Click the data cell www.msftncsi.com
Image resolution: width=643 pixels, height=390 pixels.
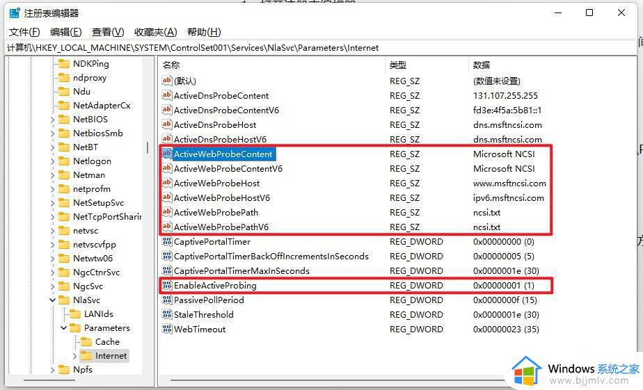[509, 183]
